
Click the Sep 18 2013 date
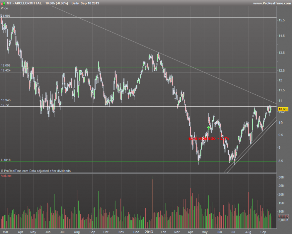[x=90, y=3]
